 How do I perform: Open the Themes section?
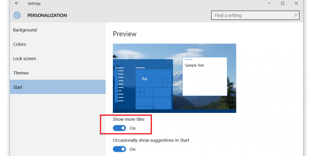(x=58, y=73)
